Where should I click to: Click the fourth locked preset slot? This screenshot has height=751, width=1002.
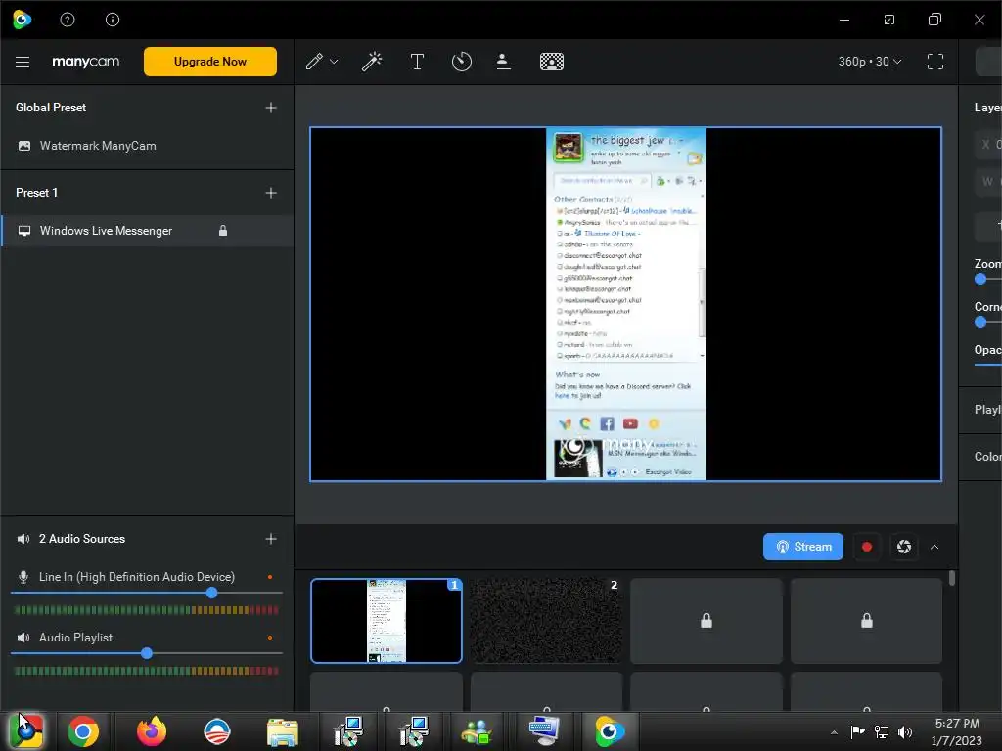pyautogui.click(x=867, y=621)
